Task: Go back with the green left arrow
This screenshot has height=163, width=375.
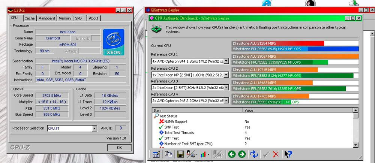Action: tap(232, 154)
